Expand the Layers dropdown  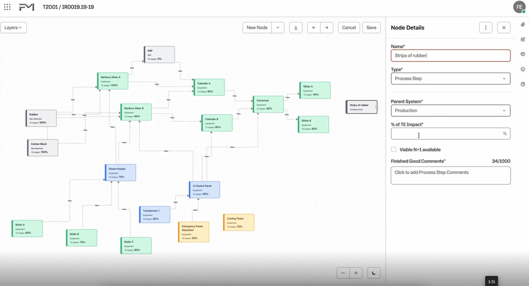tap(13, 27)
